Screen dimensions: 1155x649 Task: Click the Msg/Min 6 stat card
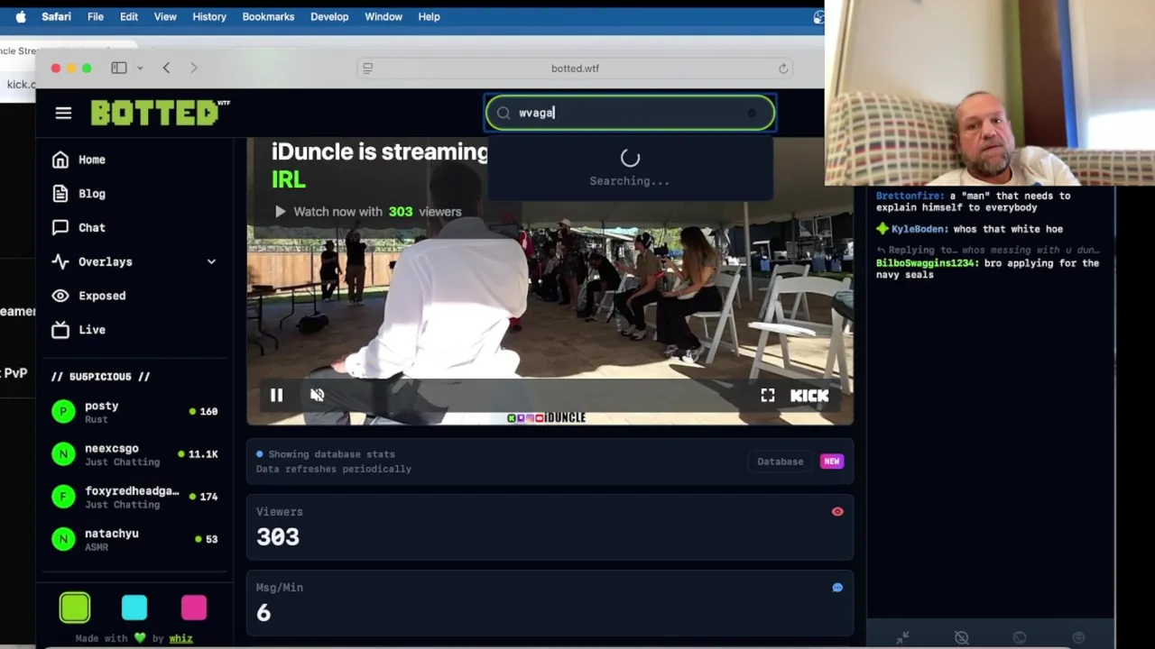550,602
